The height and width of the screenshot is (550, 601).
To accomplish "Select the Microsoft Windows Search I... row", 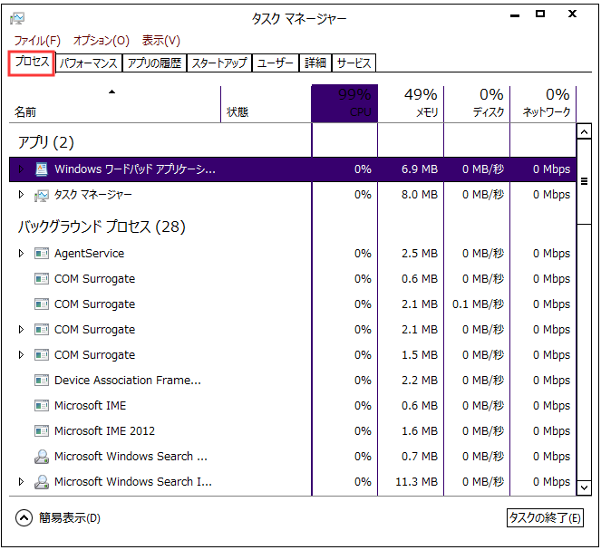I will coord(293,482).
